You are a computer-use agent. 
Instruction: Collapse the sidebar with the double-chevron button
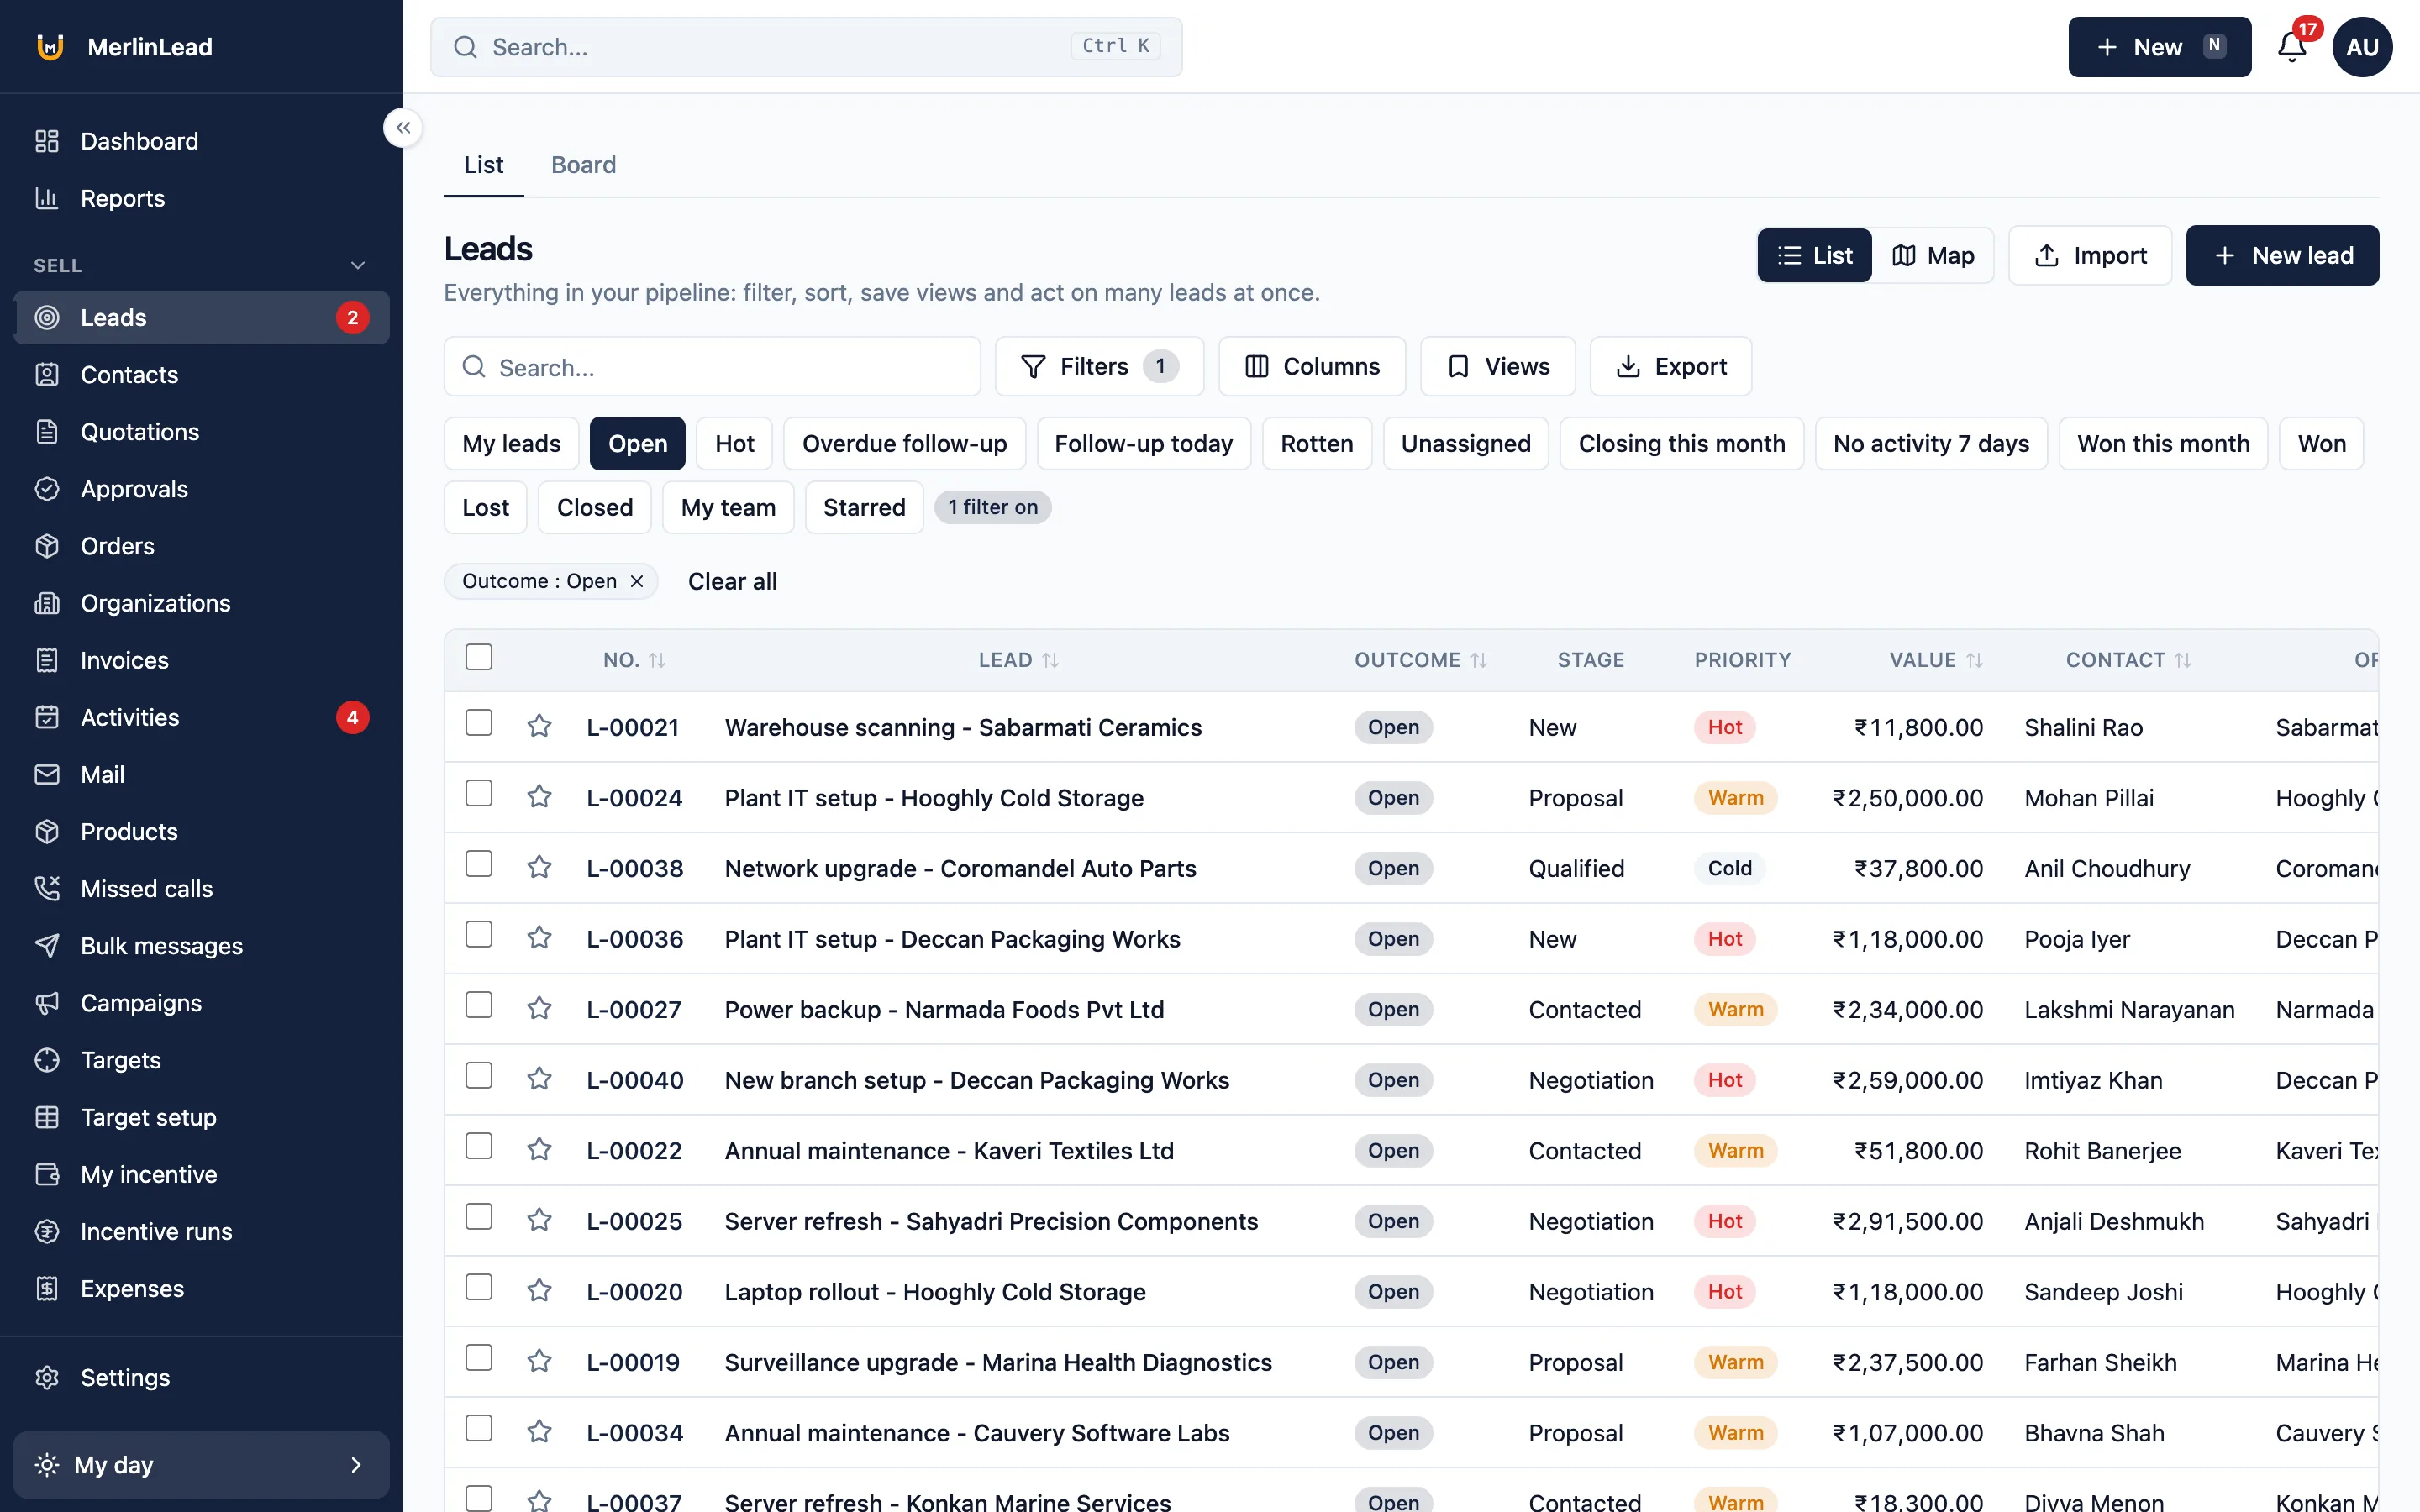coord(403,128)
